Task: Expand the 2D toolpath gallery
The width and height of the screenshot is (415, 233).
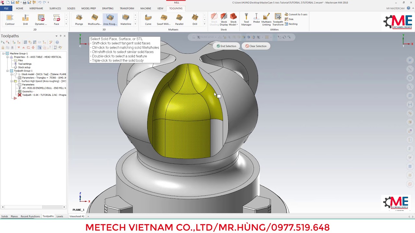Action: tap(66, 24)
